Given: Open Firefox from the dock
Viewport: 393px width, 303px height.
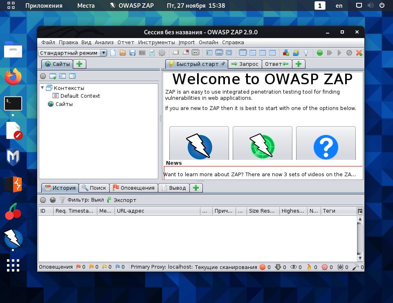Looking at the screenshot, I should coord(13,76).
